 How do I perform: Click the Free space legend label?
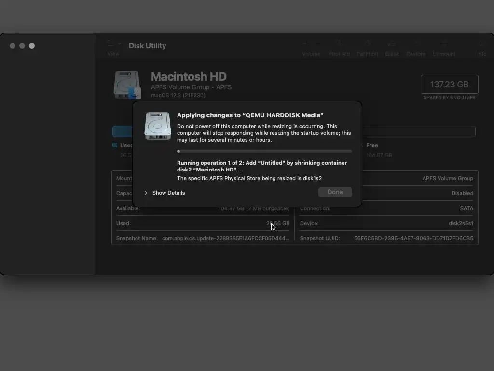tap(372, 145)
